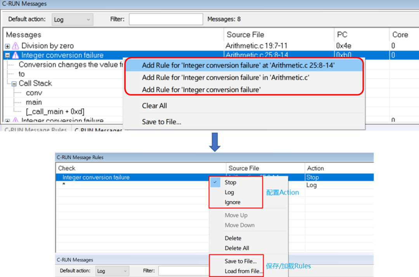Click warning icon on selected Integer conversion failure
The height and width of the screenshot is (277, 419).
coord(16,55)
